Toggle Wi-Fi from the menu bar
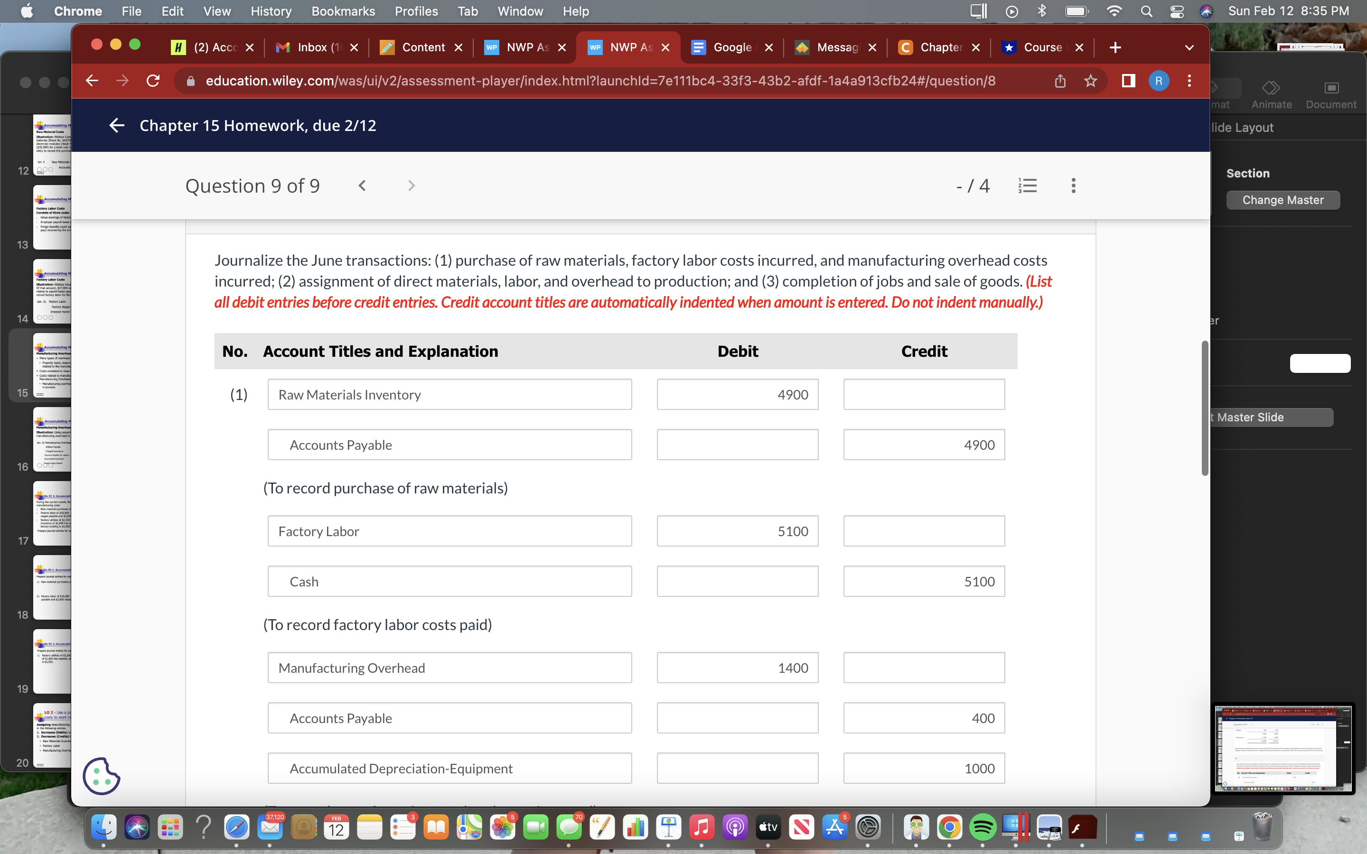This screenshot has width=1367, height=854. click(1114, 11)
